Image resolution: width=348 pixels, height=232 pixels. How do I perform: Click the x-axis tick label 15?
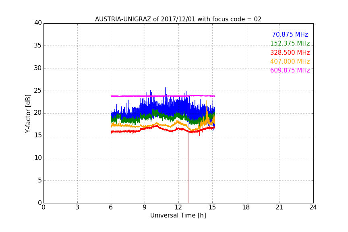pyautogui.click(x=212, y=207)
